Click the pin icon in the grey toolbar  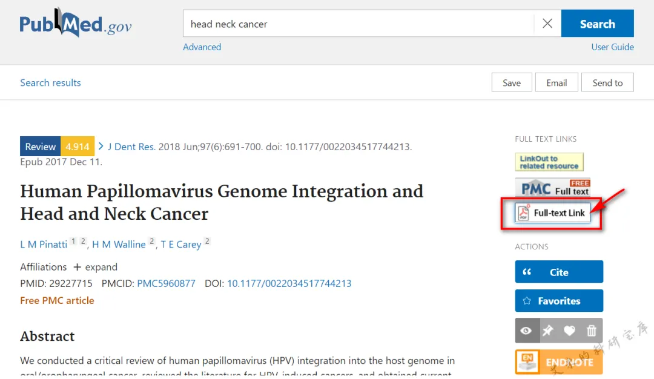(547, 331)
